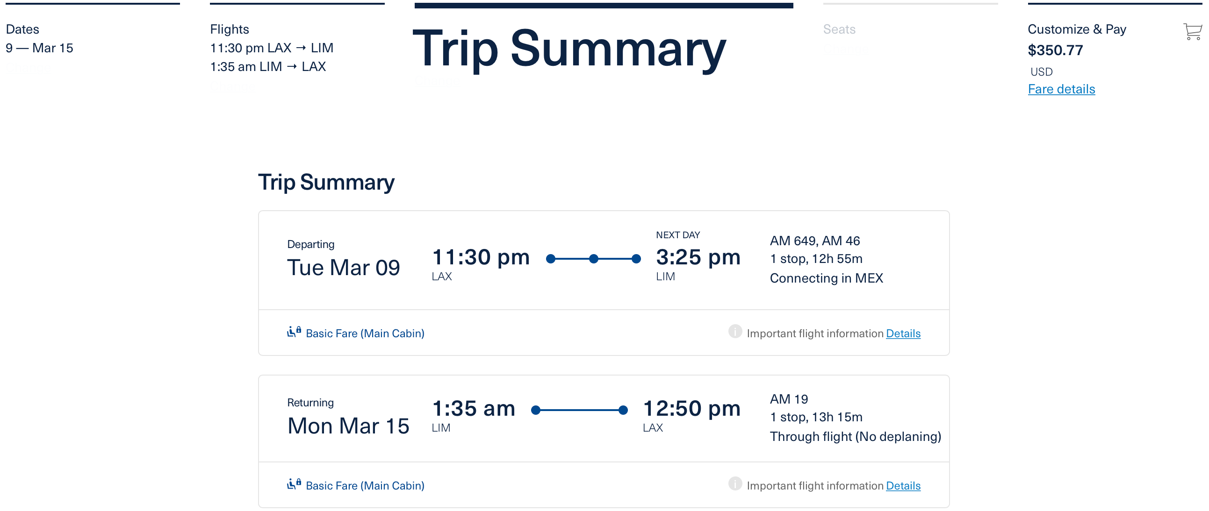Click seat icon beside returning Basic Fare
The height and width of the screenshot is (511, 1209).
coord(294,484)
